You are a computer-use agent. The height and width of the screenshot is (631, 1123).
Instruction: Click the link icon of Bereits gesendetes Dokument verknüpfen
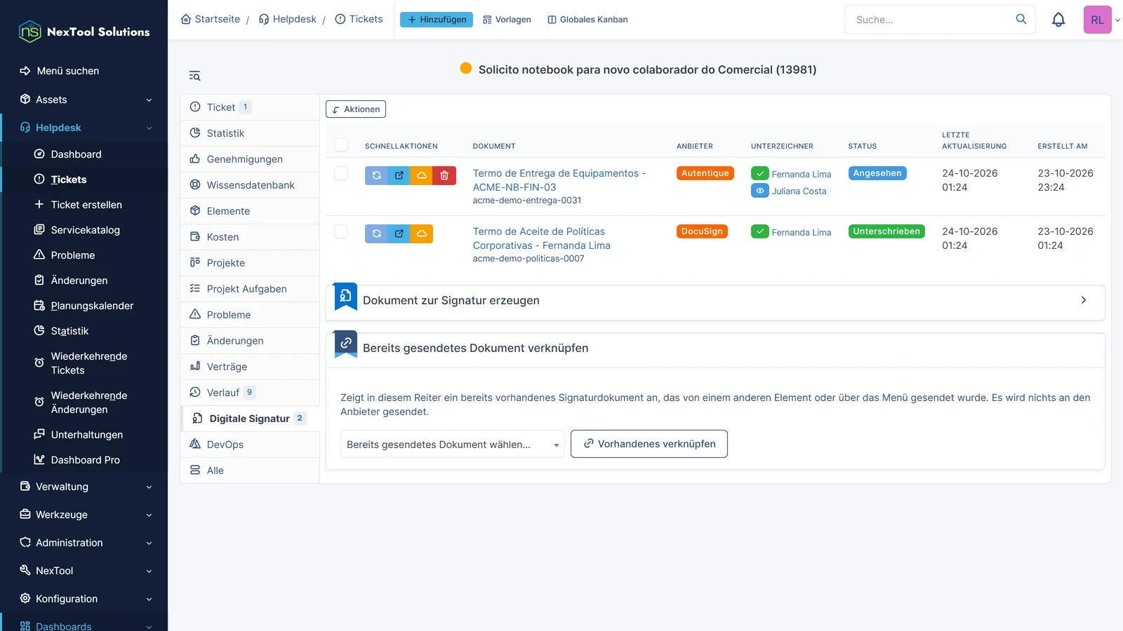pos(345,344)
